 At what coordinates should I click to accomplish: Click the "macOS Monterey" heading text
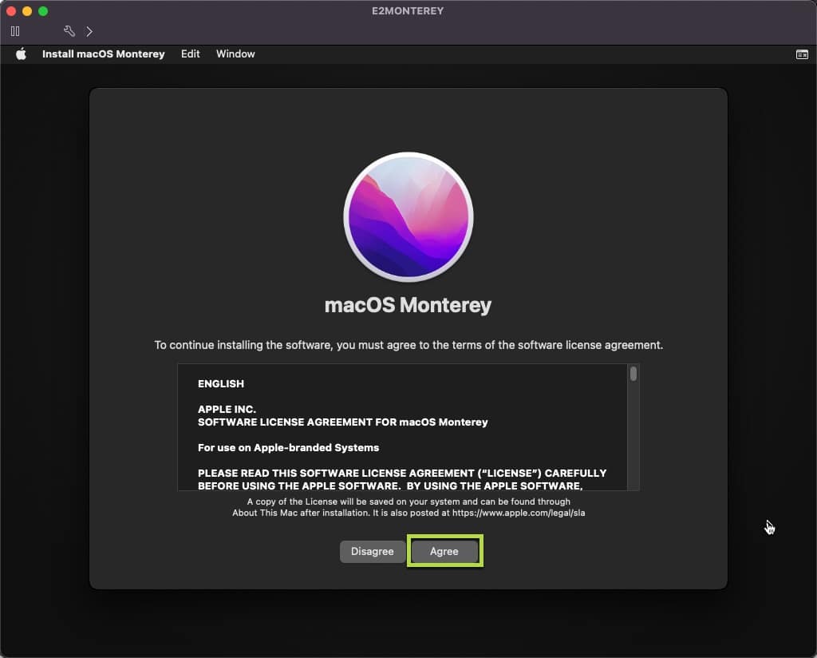point(408,305)
